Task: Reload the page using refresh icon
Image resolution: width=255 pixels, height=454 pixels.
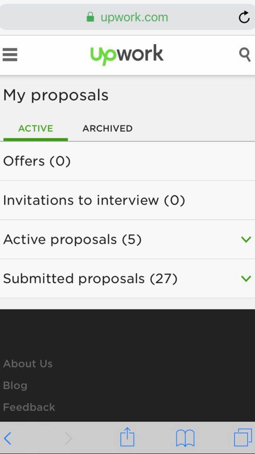Action: [244, 17]
